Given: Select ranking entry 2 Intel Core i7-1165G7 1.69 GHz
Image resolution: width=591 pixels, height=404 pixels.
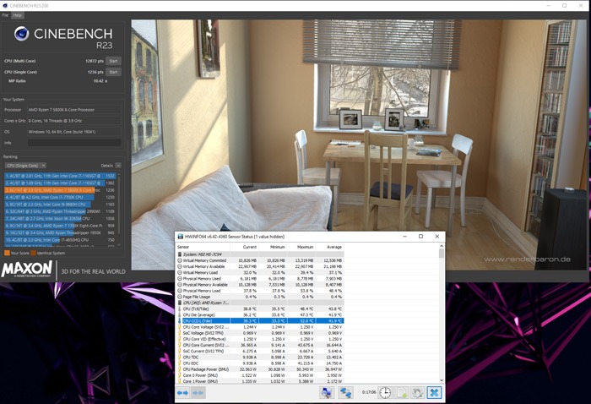Looking at the screenshot, I should (60, 183).
